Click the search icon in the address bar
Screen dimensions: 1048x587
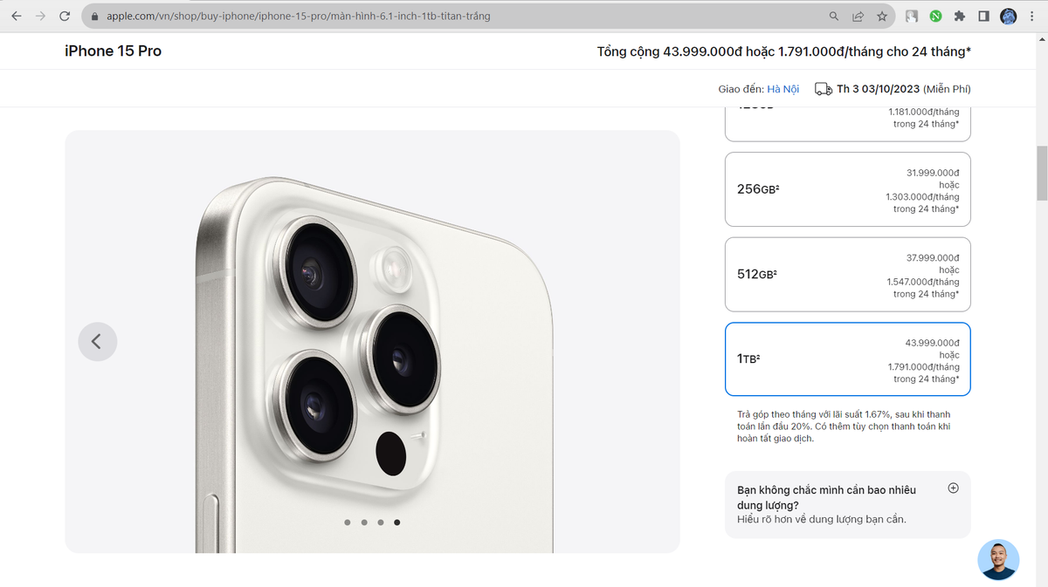[x=832, y=16]
